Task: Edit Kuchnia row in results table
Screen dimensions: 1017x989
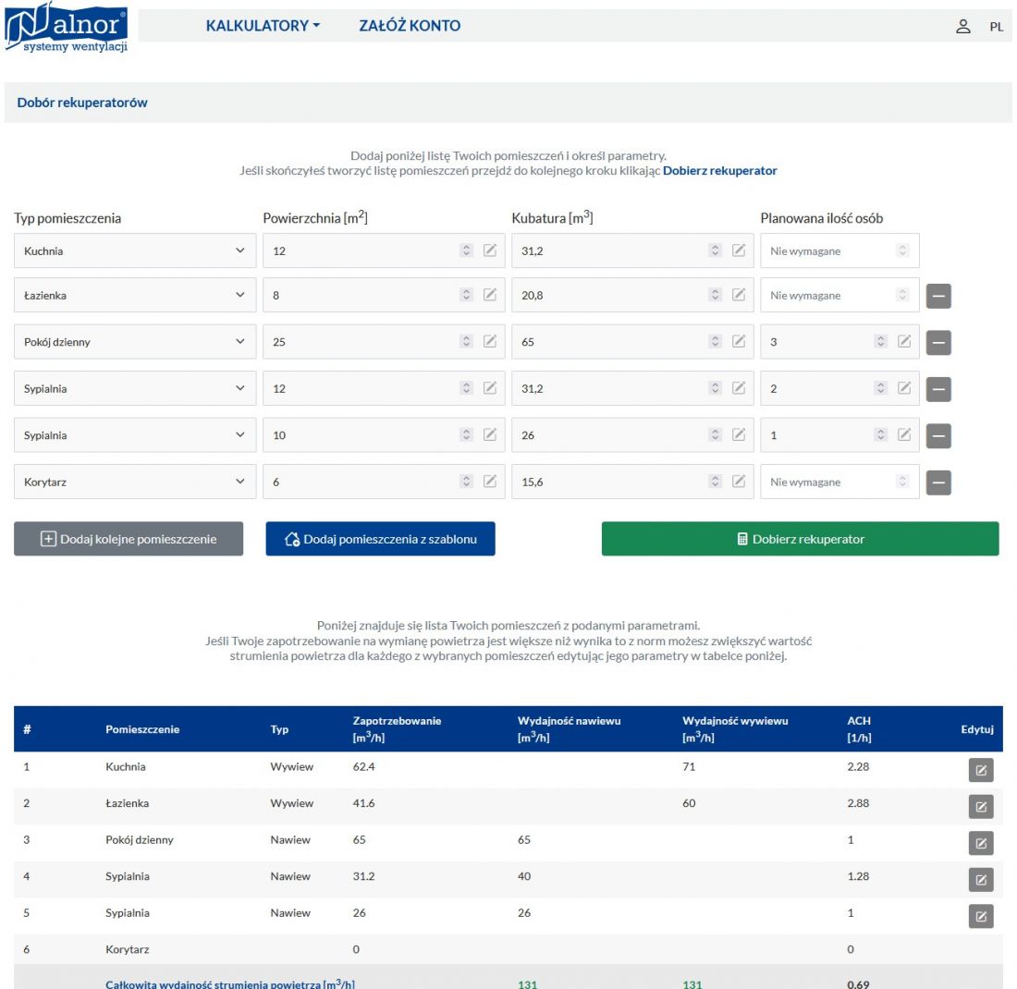Action: click(981, 770)
